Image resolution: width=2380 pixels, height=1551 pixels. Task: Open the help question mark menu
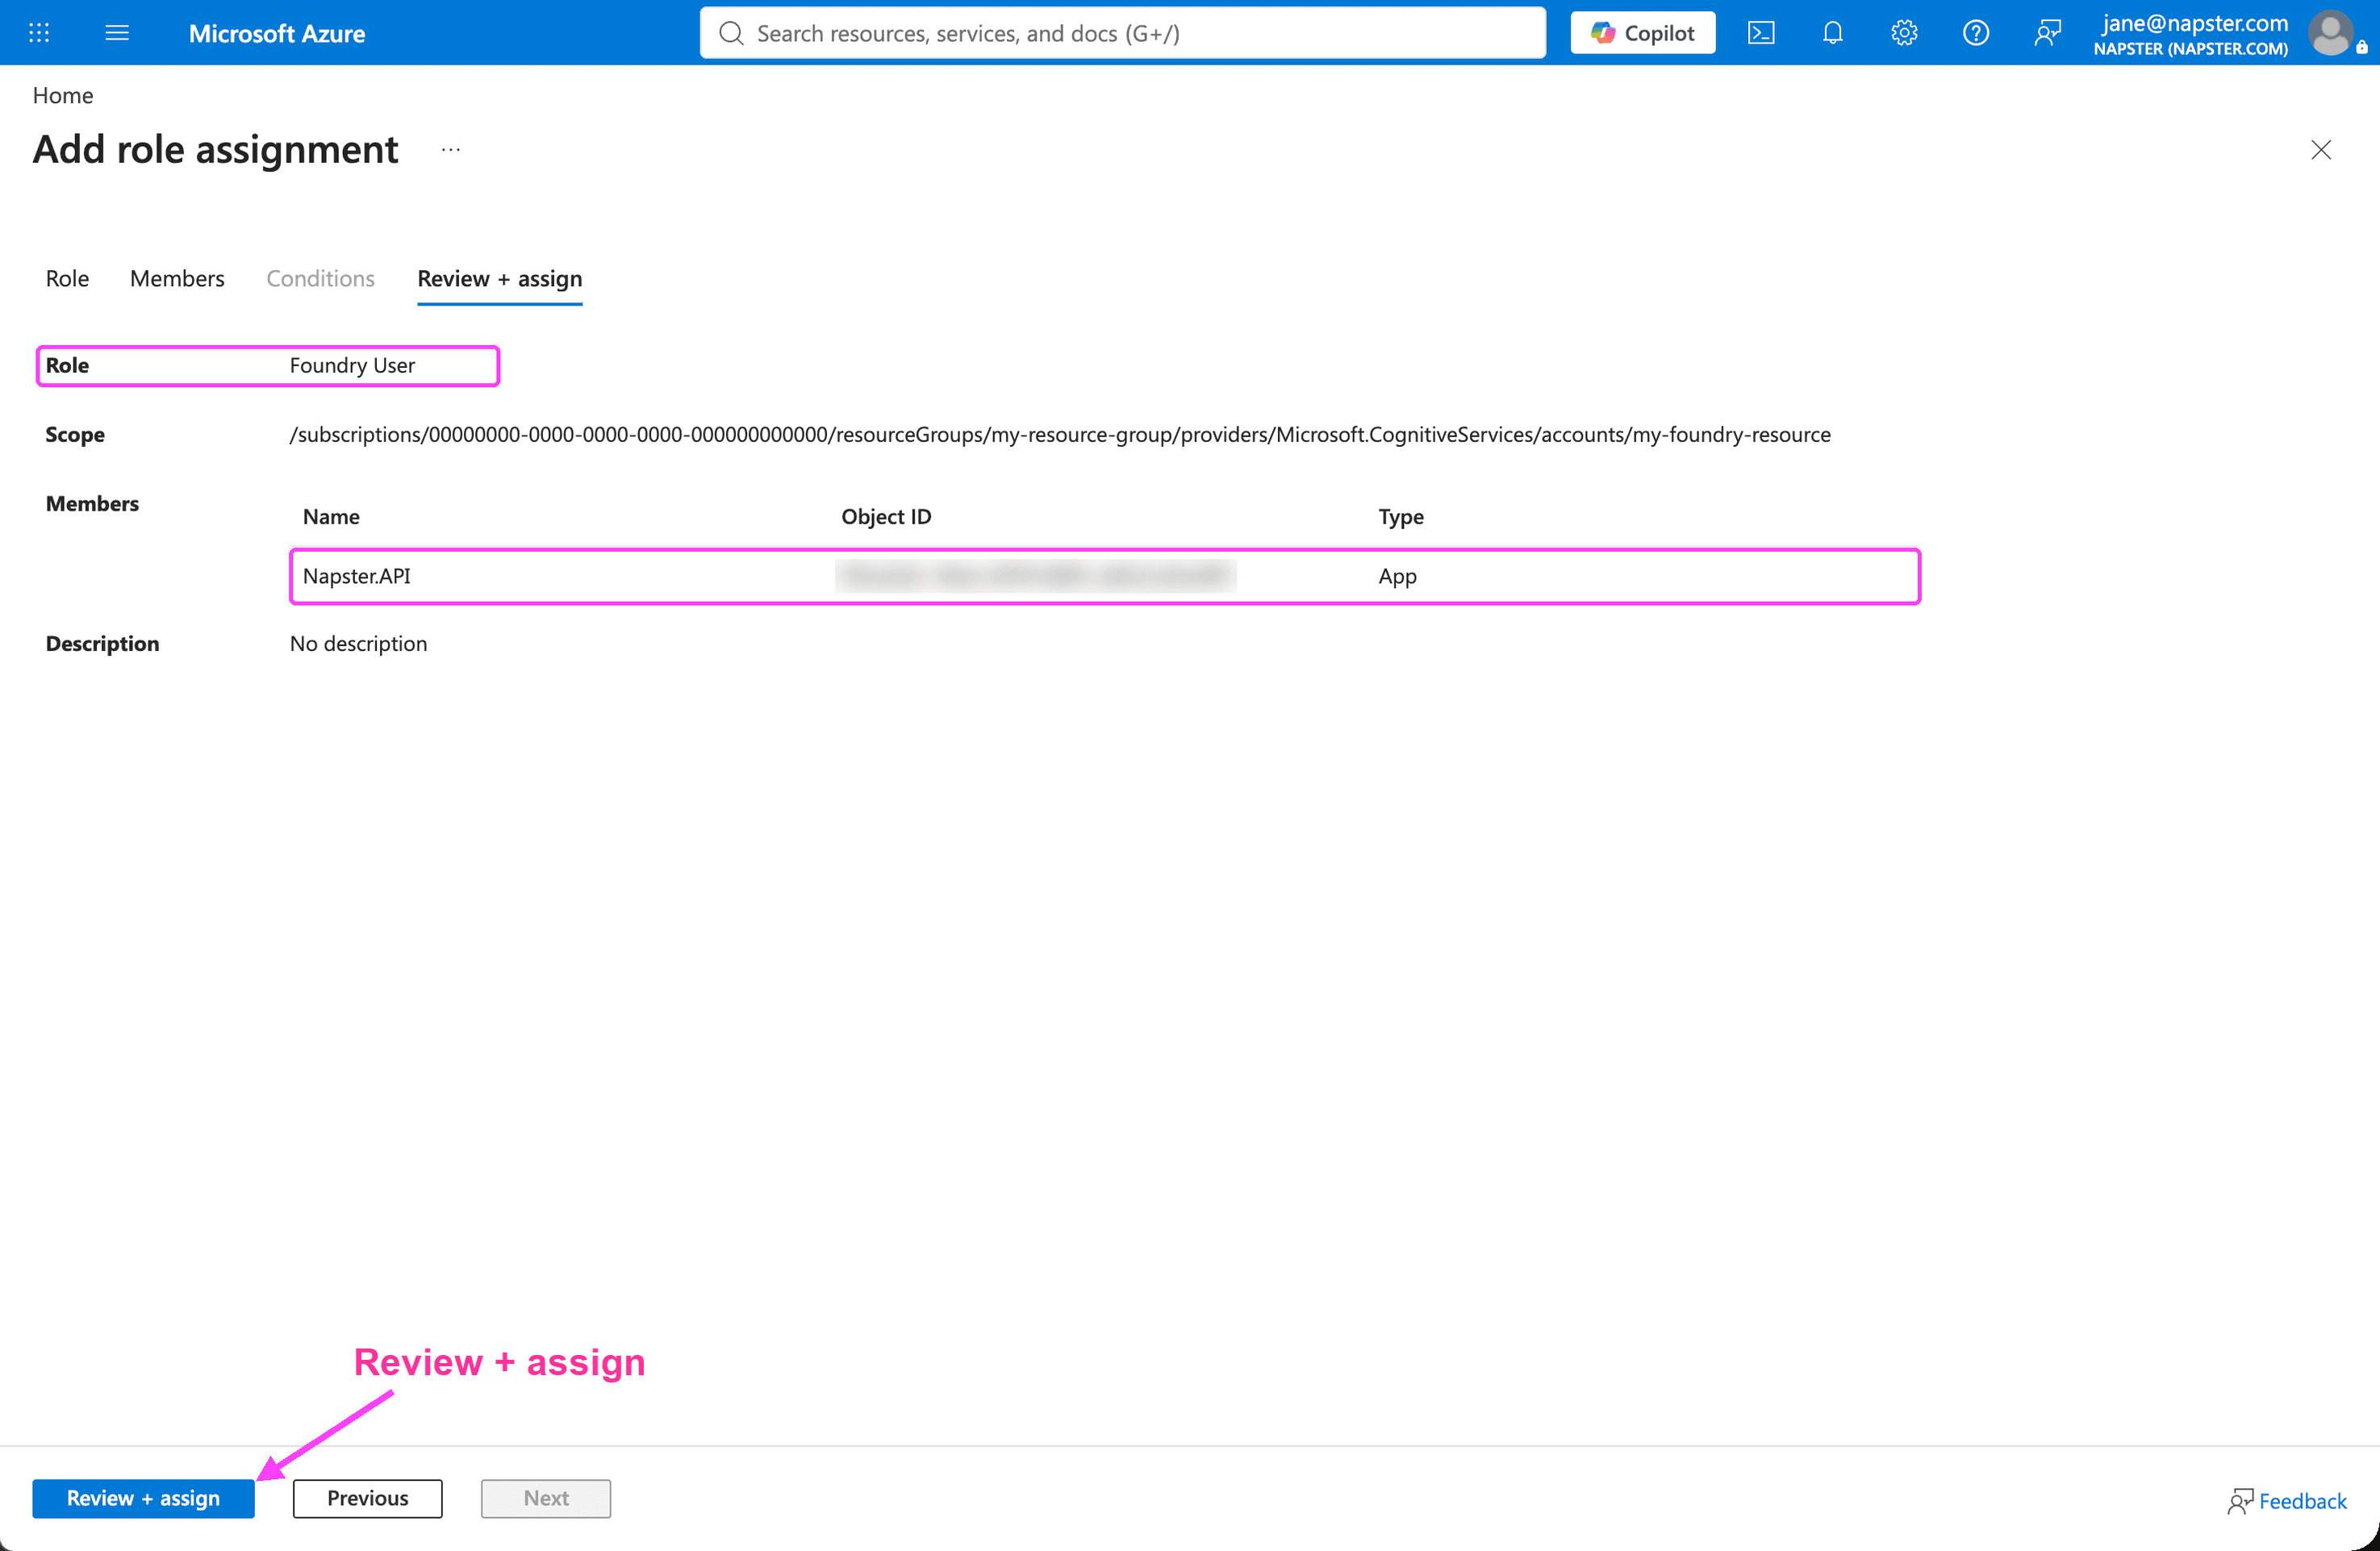pos(1975,33)
